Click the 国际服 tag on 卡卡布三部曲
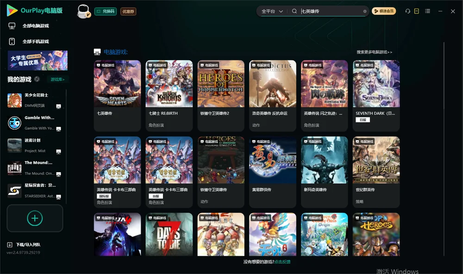The height and width of the screenshot is (274, 463). click(x=104, y=196)
